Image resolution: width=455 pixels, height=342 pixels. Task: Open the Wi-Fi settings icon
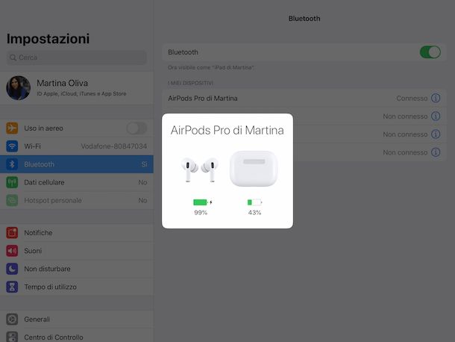point(12,146)
